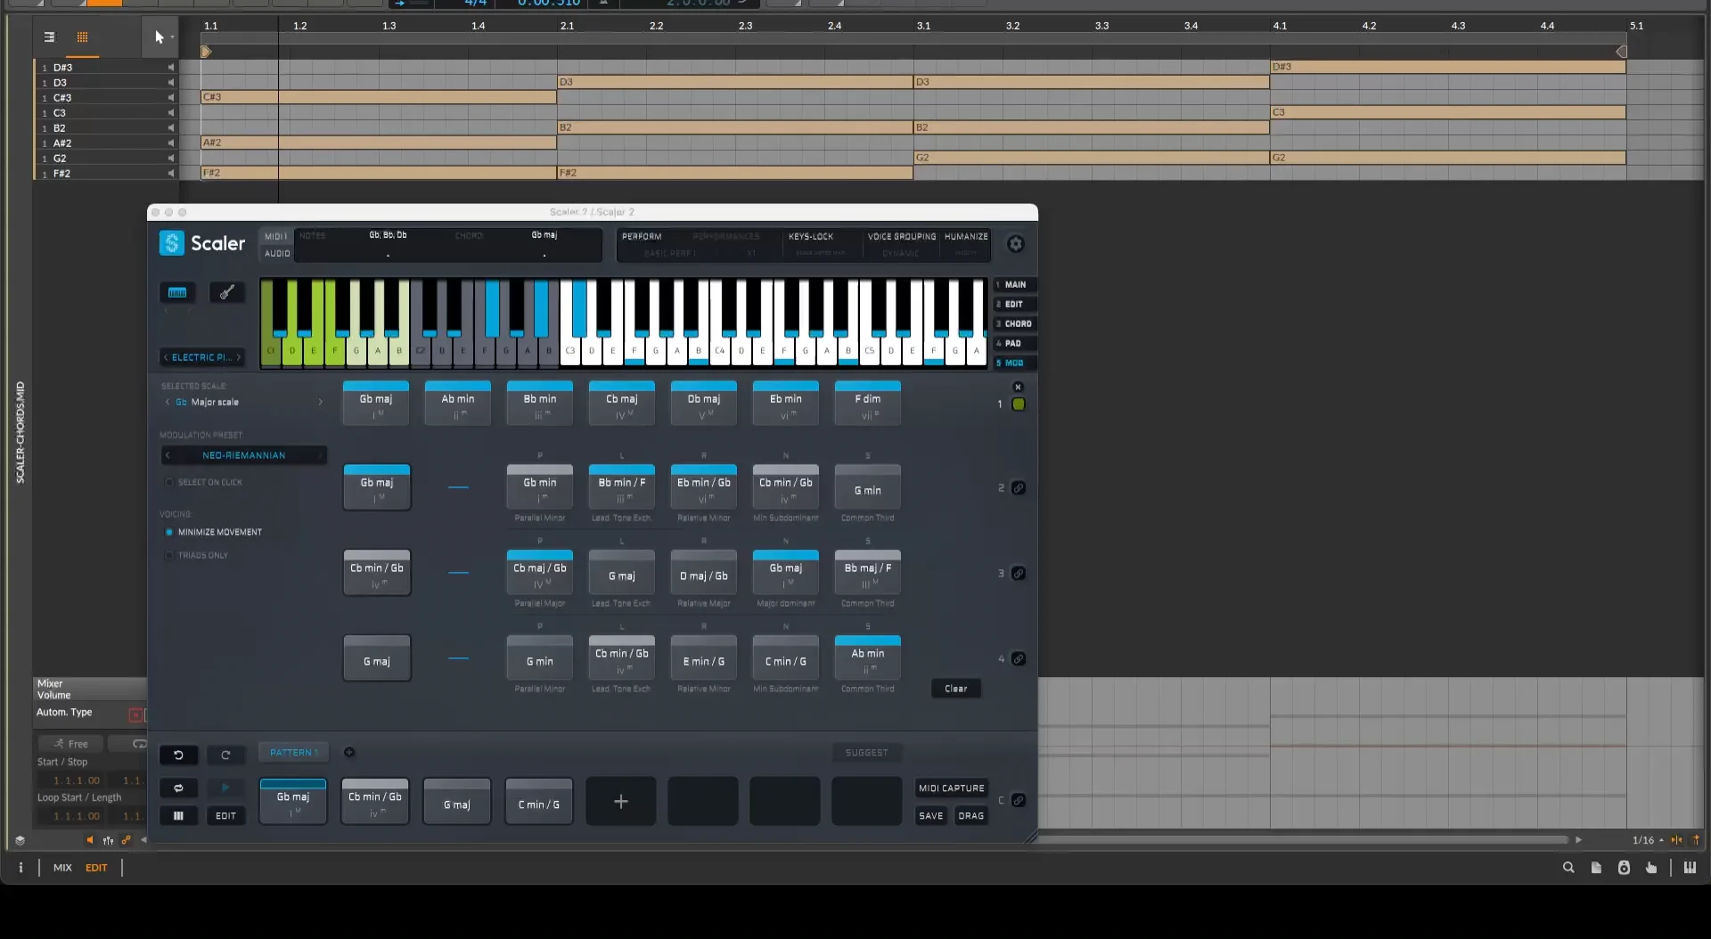Click the info icon in bottom-left bar
1711x939 pixels.
tap(20, 868)
